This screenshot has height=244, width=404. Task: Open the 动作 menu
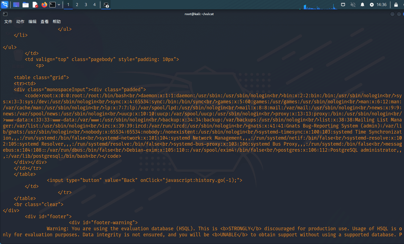click(x=20, y=22)
